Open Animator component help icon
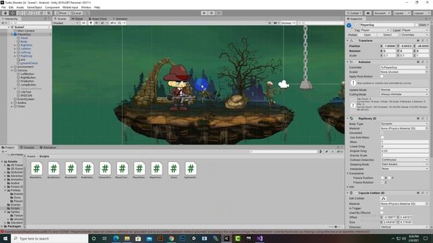 [x=418, y=62]
